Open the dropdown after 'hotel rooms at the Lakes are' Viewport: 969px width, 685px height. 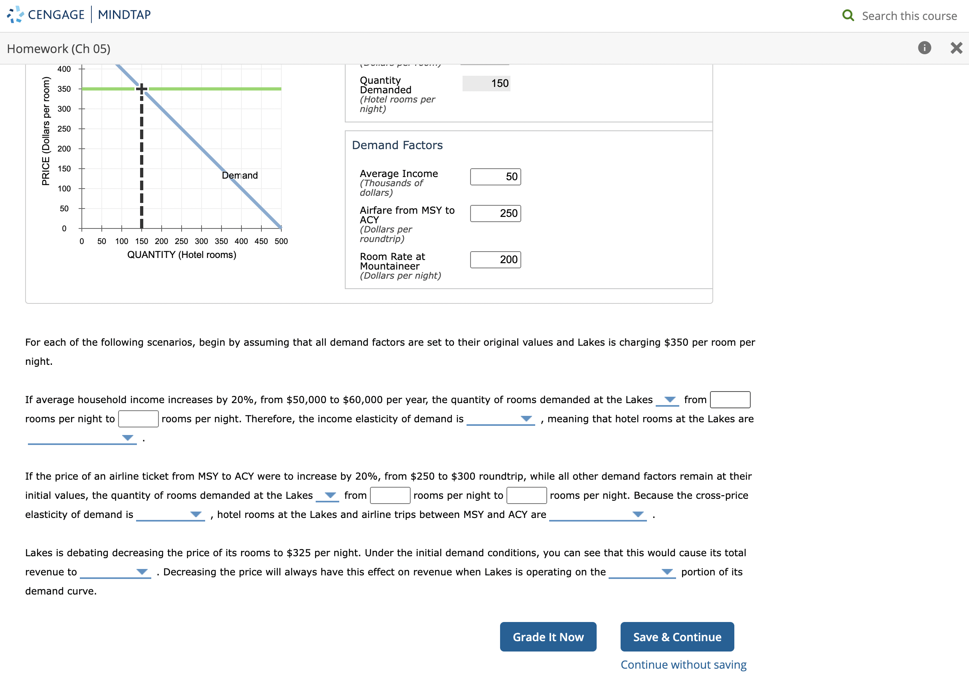point(127,439)
